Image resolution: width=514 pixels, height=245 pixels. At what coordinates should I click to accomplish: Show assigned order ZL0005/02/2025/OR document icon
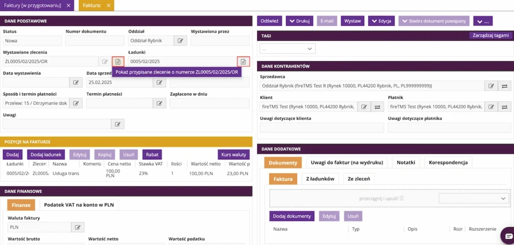[x=118, y=61]
